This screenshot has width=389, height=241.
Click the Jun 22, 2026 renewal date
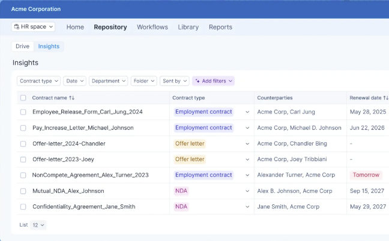[x=367, y=127]
